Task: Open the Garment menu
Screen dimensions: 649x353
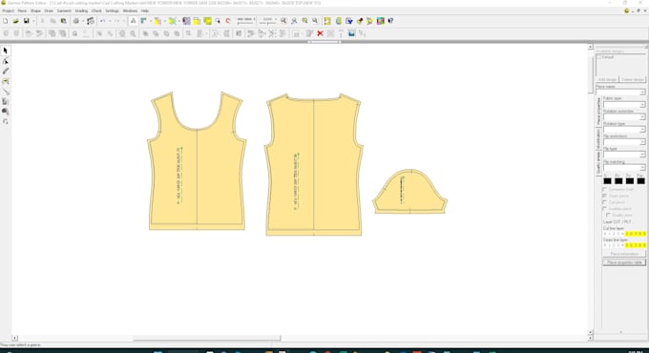Action: coord(64,10)
